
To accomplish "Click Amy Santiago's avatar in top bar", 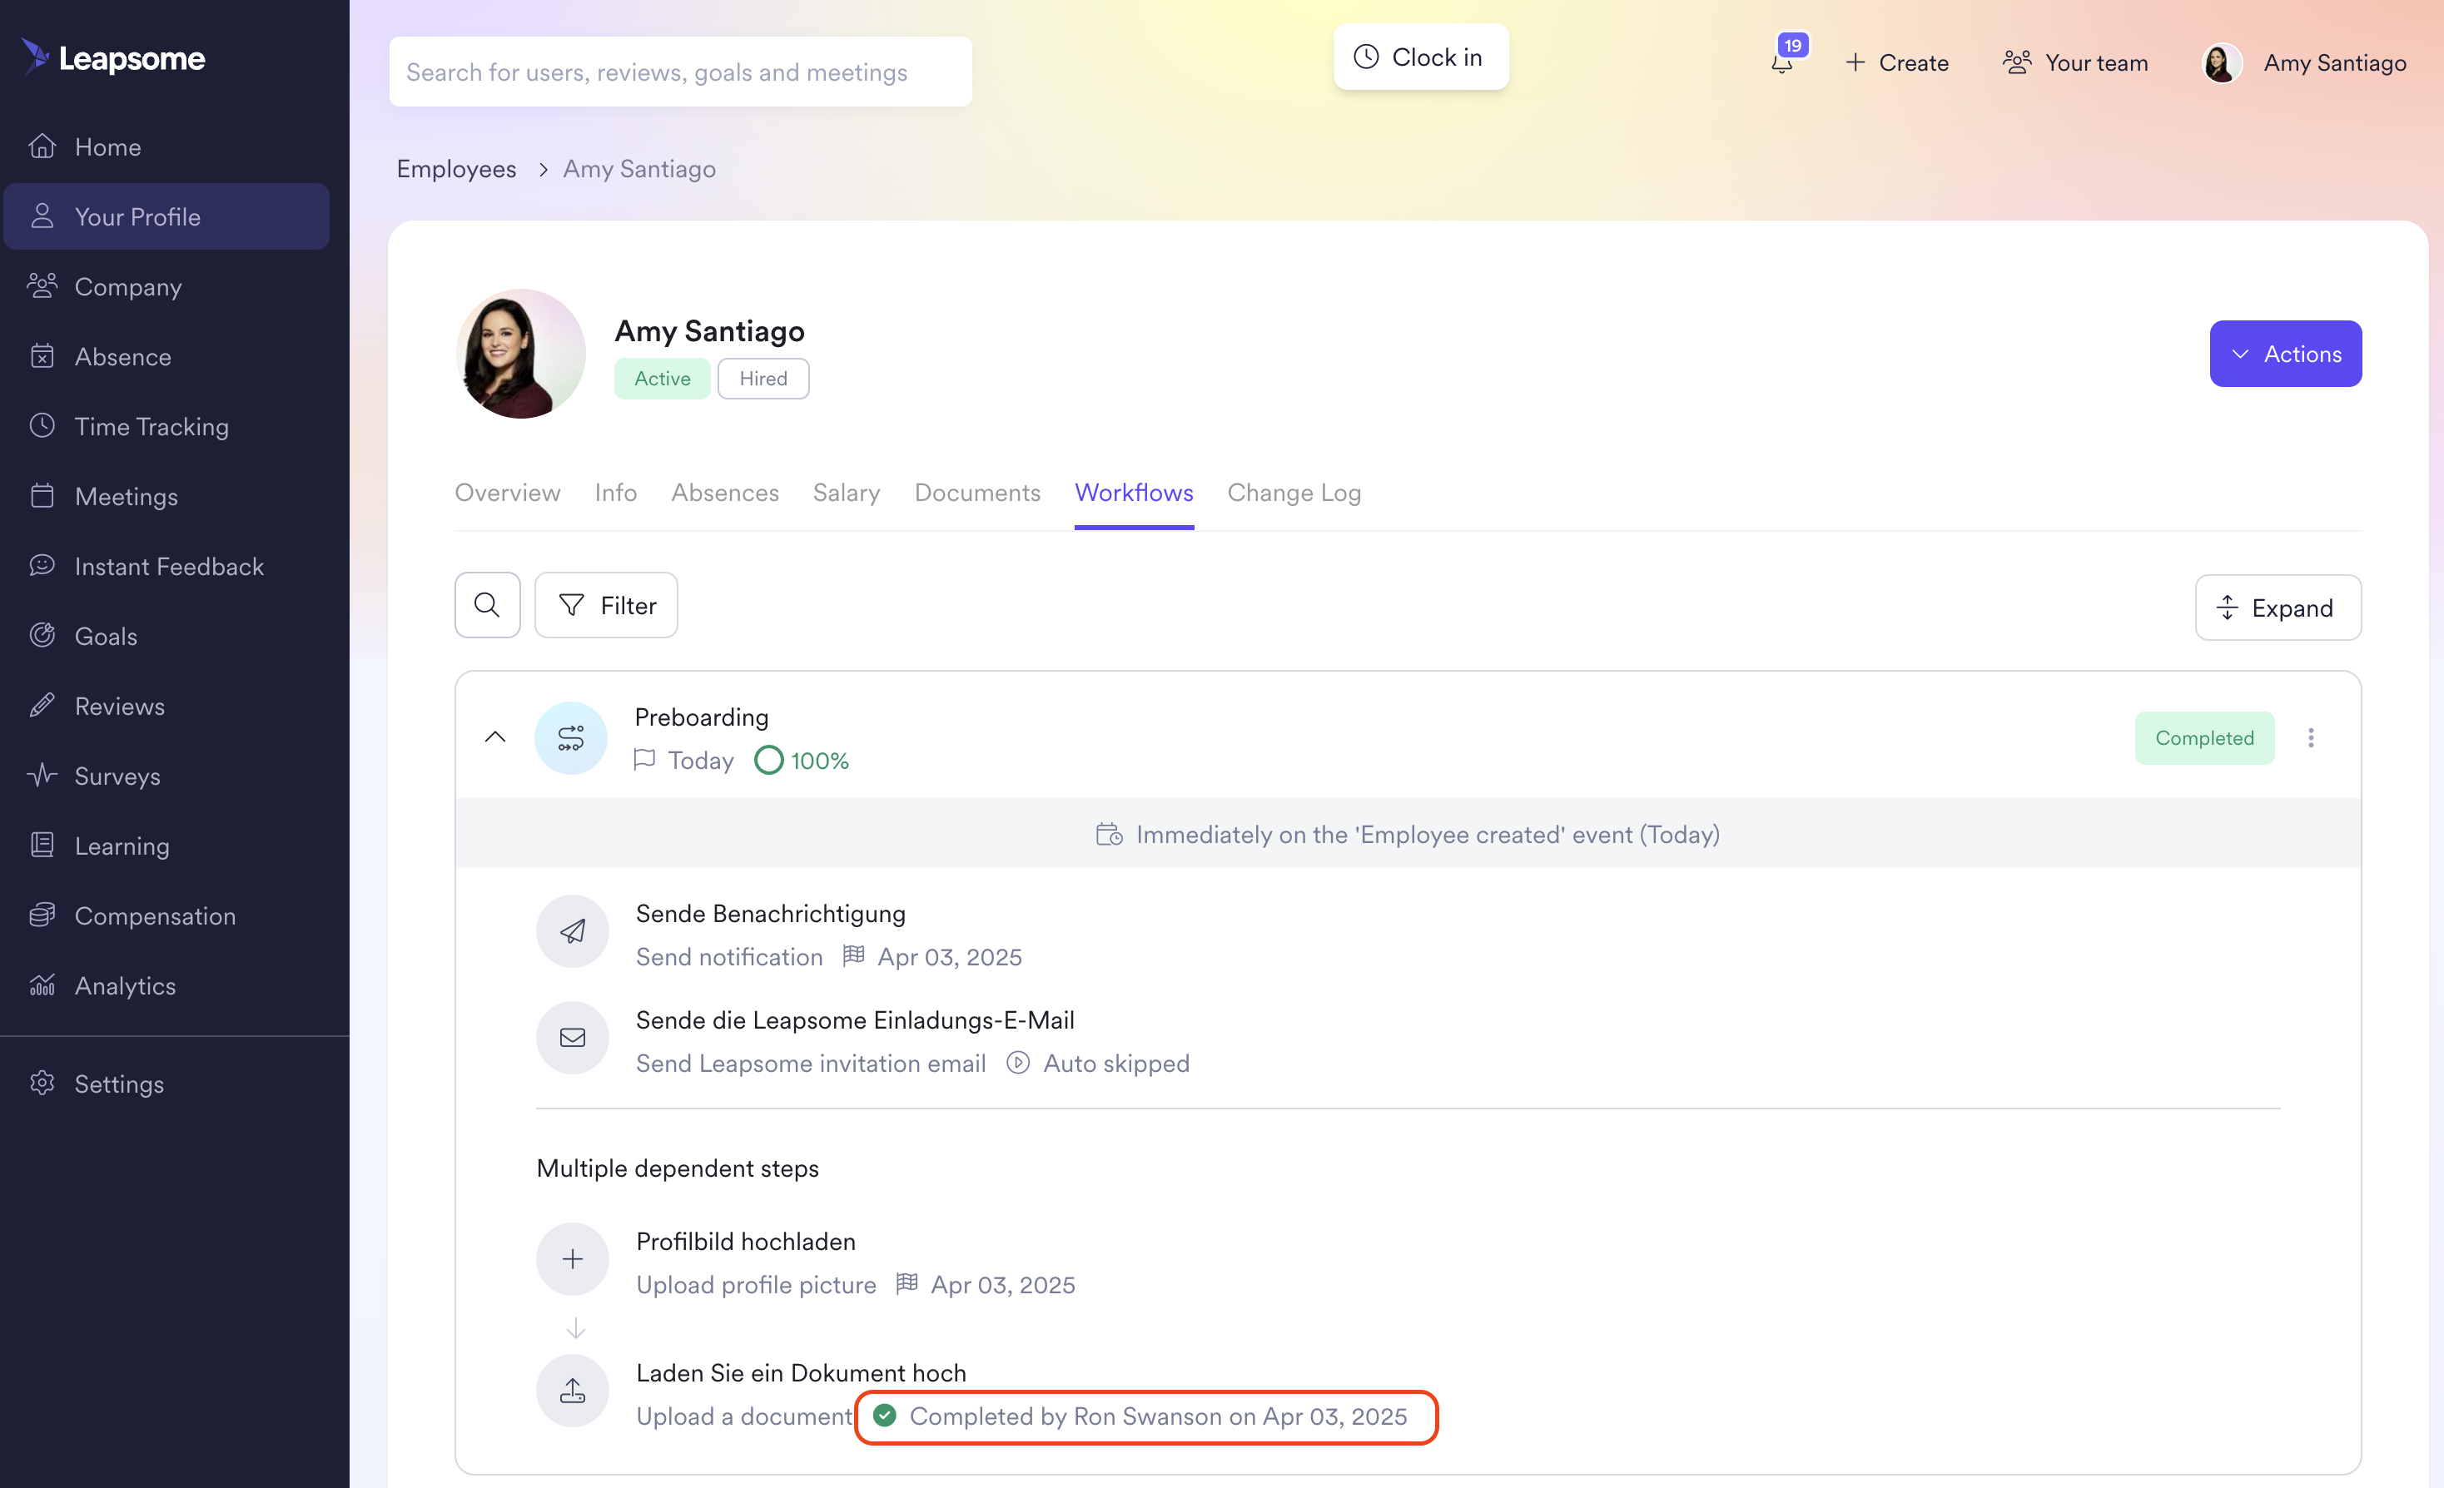I will click(2222, 62).
